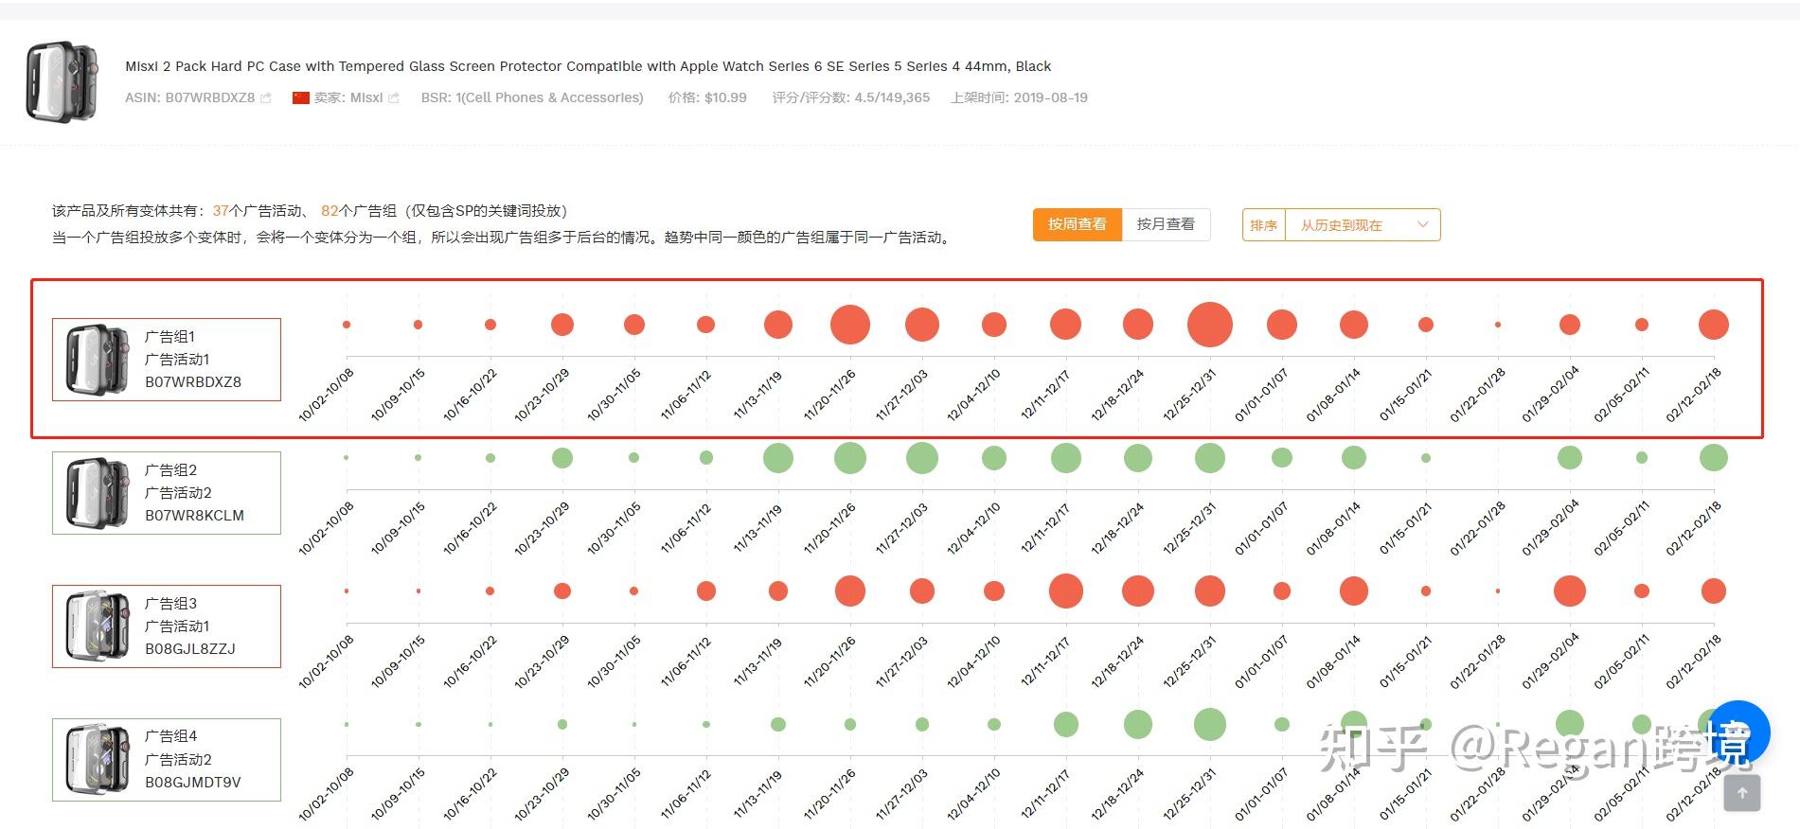Image resolution: width=1800 pixels, height=829 pixels.
Task: Click product image in 广告组3 card
Action: (x=98, y=626)
